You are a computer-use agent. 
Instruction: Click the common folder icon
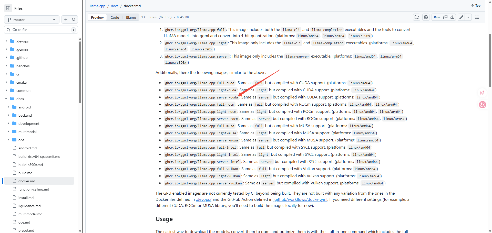[x=12, y=90]
